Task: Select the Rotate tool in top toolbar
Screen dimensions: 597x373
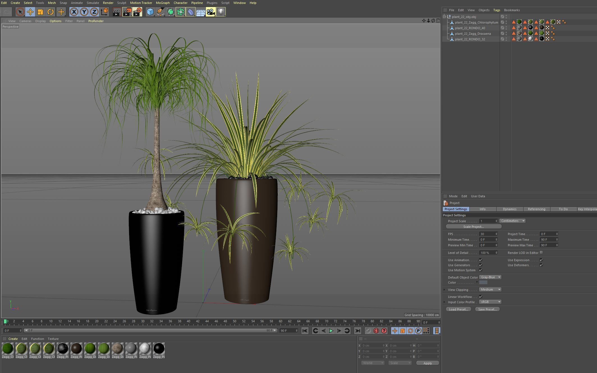Action: coord(50,12)
